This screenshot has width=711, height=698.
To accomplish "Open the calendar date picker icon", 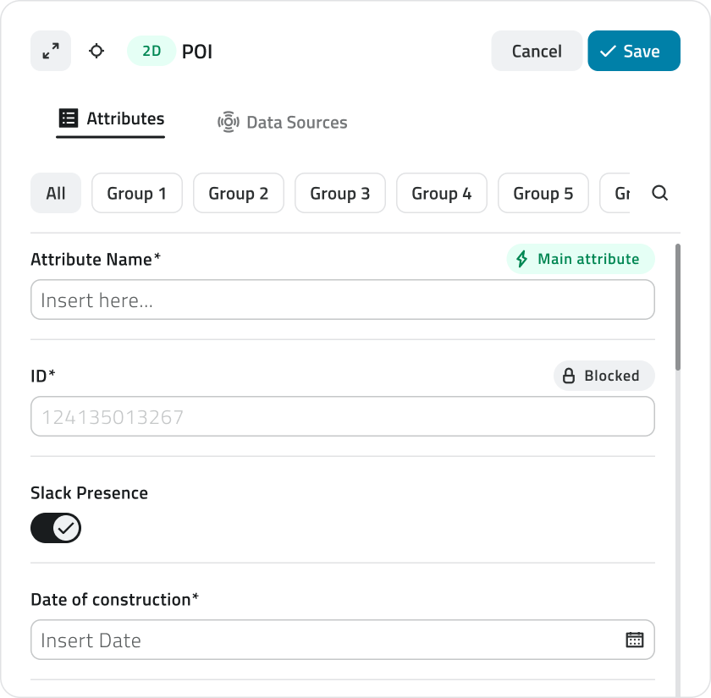I will (634, 640).
